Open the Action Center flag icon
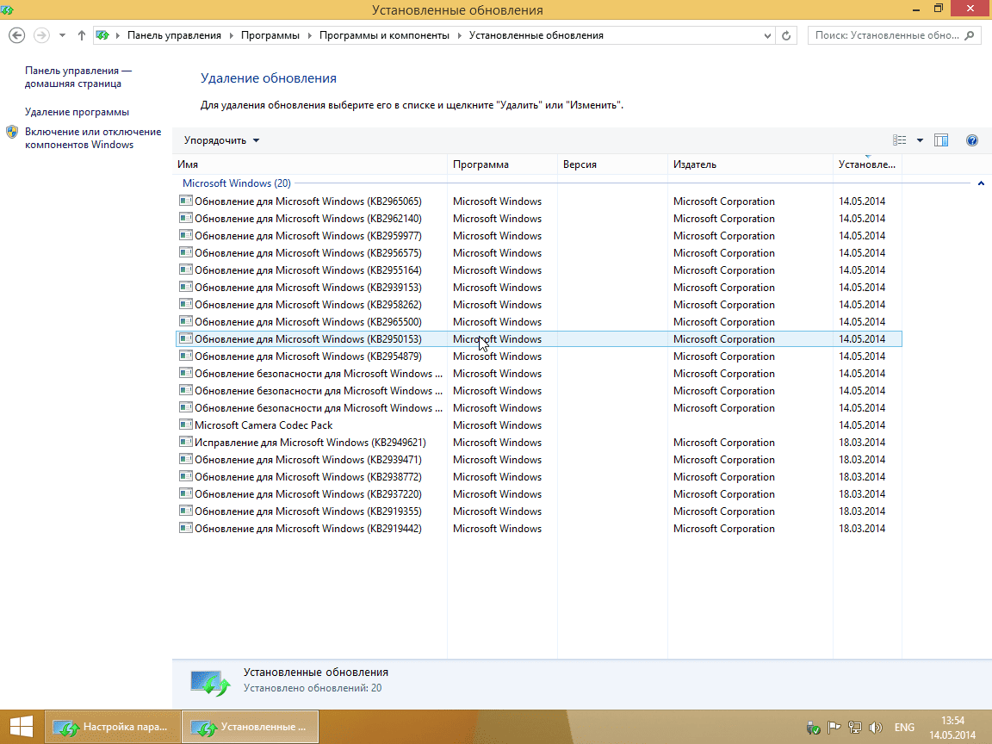The width and height of the screenshot is (992, 744). (x=834, y=727)
